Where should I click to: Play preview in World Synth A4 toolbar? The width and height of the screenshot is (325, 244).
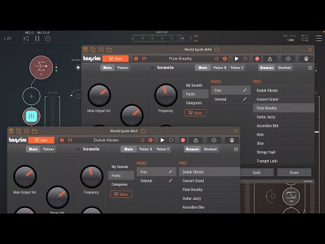point(236,59)
